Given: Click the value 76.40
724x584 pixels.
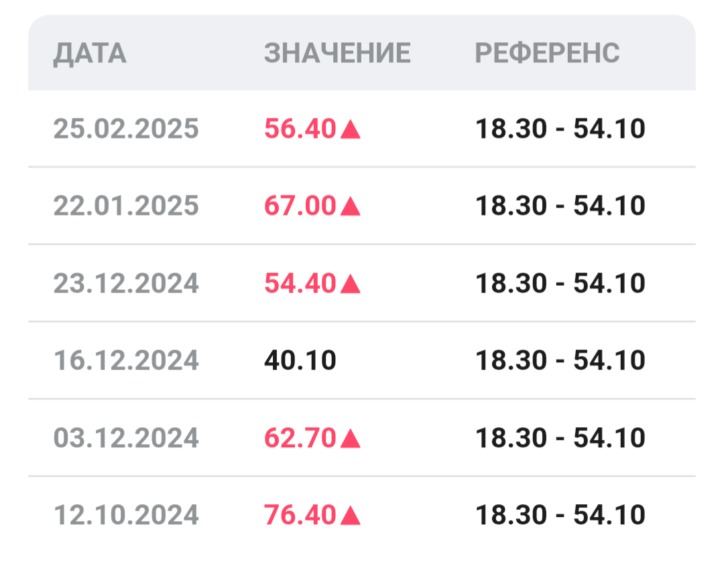Looking at the screenshot, I should (300, 516).
